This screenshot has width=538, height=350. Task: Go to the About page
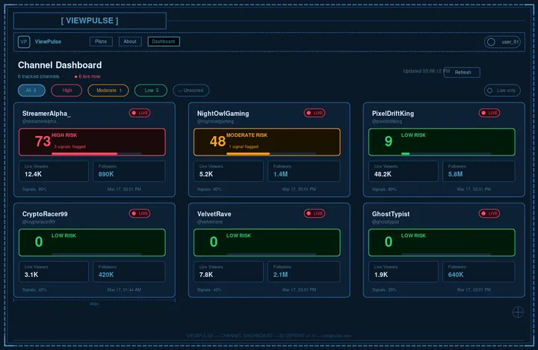coord(130,42)
